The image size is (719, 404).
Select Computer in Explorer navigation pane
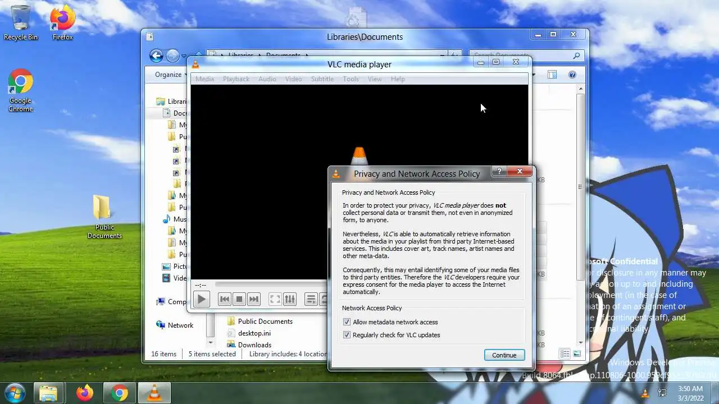[172, 302]
